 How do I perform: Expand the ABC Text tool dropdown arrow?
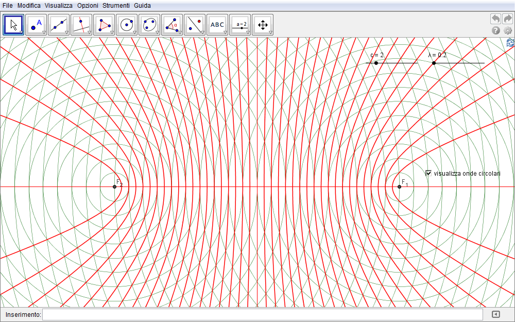[x=225, y=32]
